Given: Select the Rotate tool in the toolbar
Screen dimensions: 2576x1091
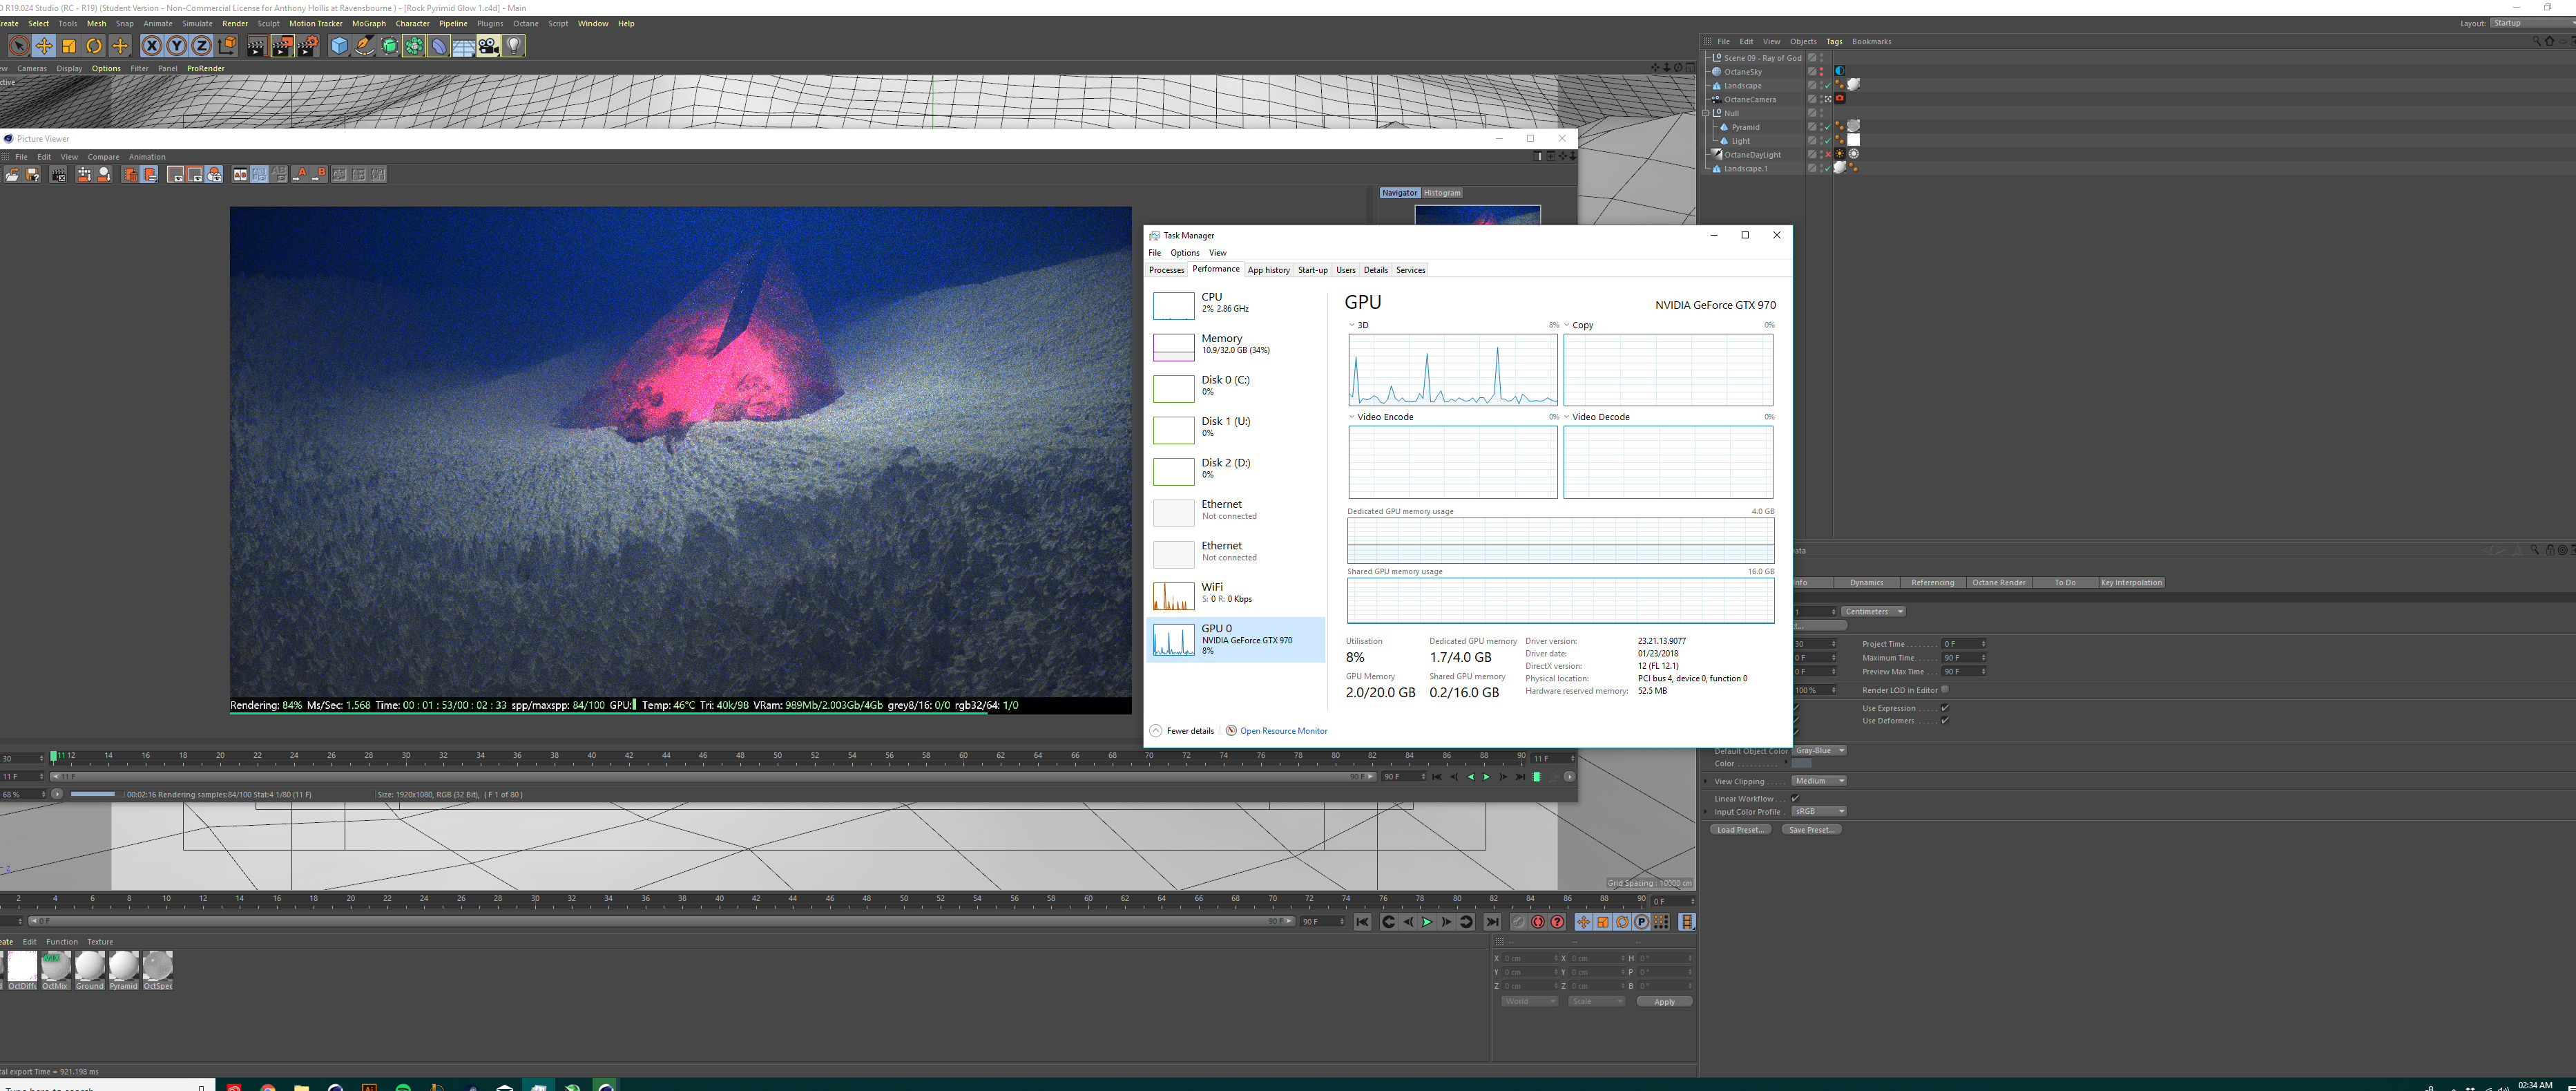Looking at the screenshot, I should [94, 46].
